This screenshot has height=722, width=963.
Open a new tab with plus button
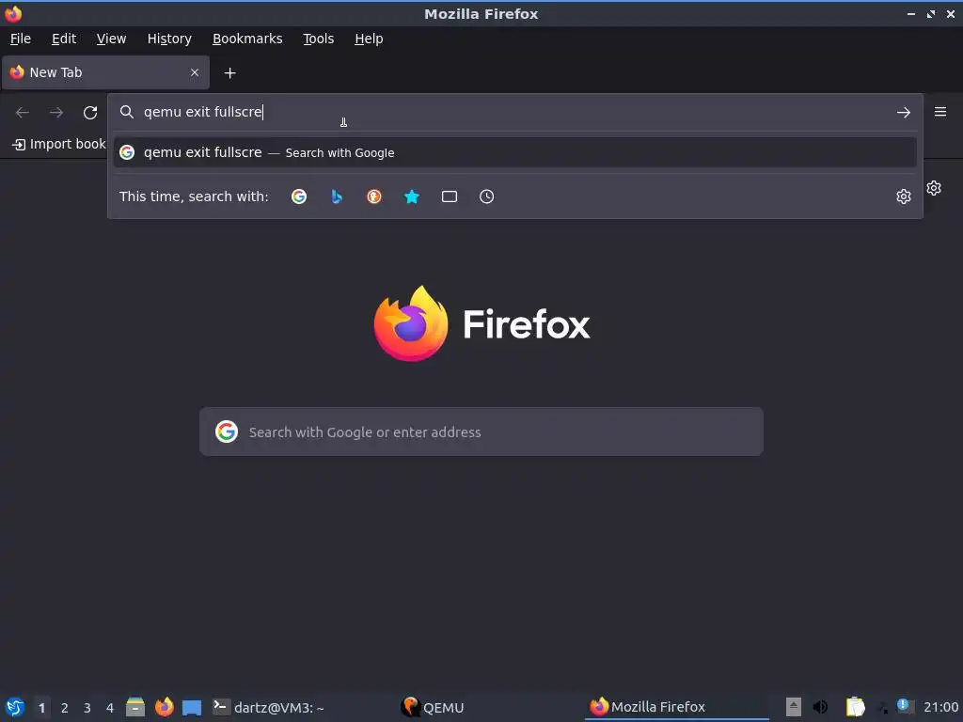[229, 73]
